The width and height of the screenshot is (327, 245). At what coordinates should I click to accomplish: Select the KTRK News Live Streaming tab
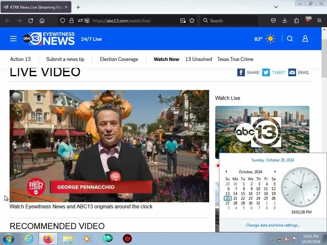point(36,7)
